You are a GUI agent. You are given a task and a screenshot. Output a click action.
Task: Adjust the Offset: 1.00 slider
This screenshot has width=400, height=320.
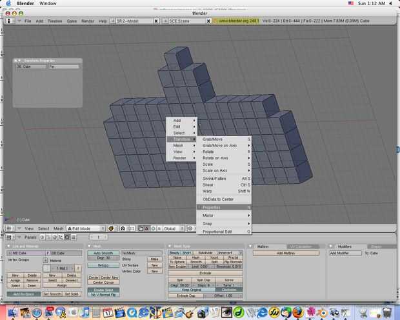click(x=223, y=295)
